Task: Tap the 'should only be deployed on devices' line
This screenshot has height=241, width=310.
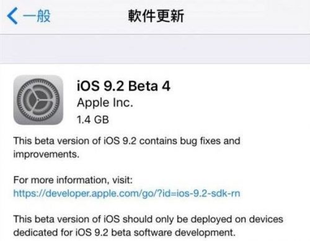Action: [x=148, y=219]
